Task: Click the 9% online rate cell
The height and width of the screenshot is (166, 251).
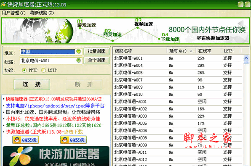Action: [200, 80]
